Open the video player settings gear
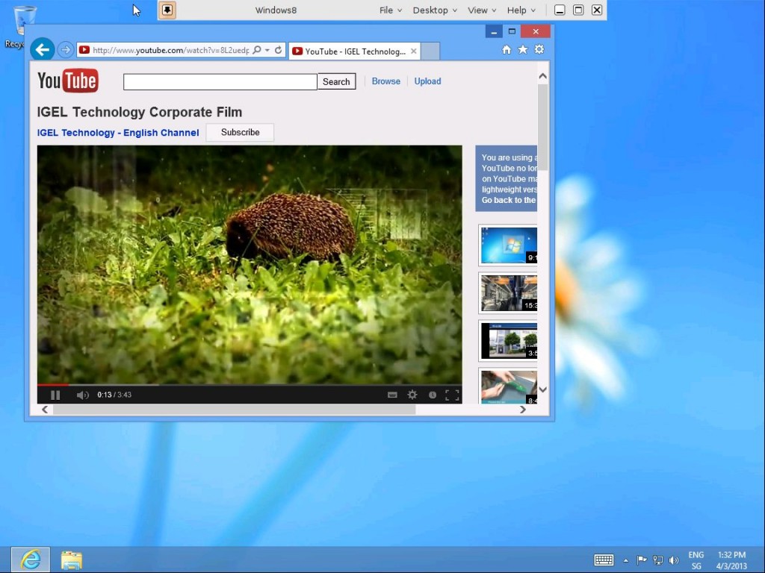The image size is (765, 573). point(412,395)
